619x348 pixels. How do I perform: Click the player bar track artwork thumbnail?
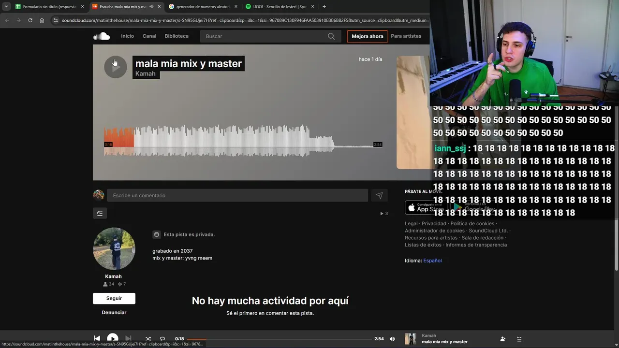click(x=411, y=339)
